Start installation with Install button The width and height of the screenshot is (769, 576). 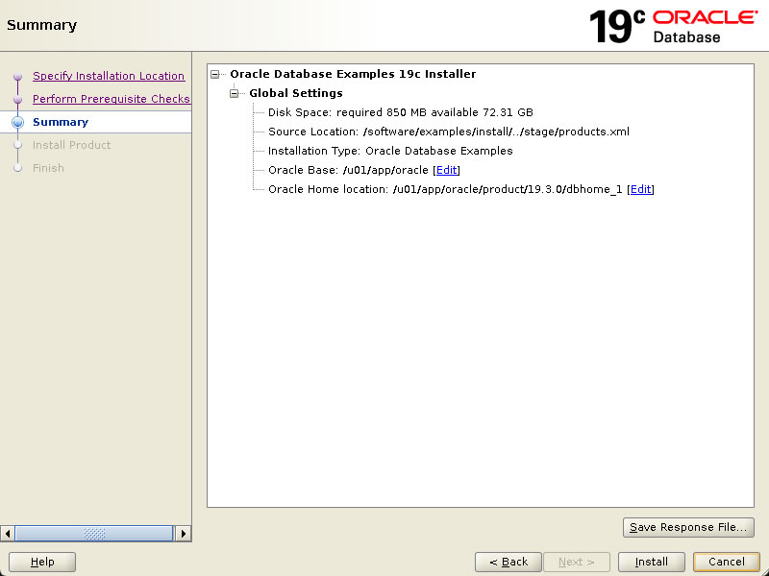click(652, 562)
